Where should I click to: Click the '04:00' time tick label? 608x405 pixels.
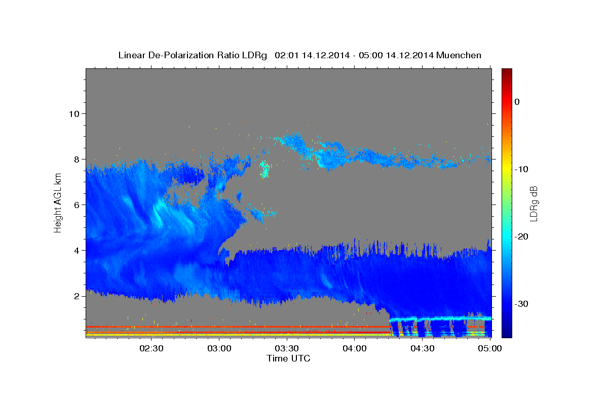pyautogui.click(x=354, y=348)
